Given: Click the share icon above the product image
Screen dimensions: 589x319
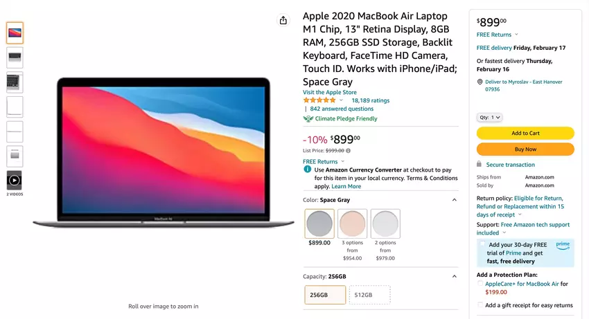Looking at the screenshot, I should (x=283, y=21).
